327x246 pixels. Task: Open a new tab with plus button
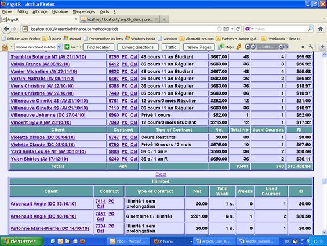pos(164,19)
